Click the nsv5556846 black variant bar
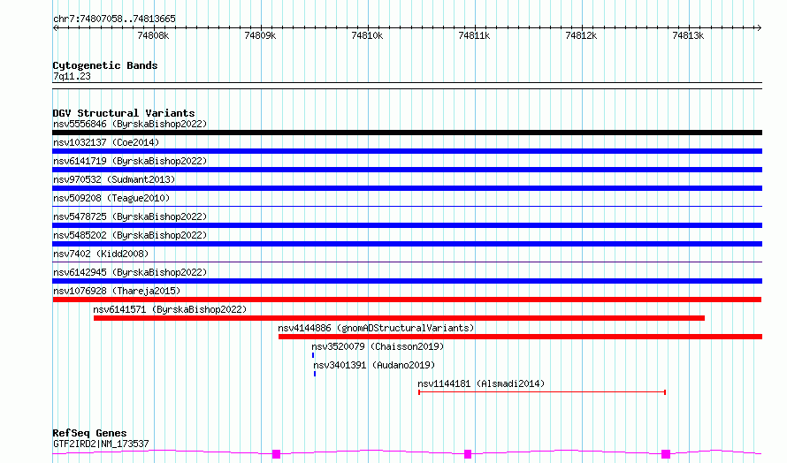 (x=407, y=133)
